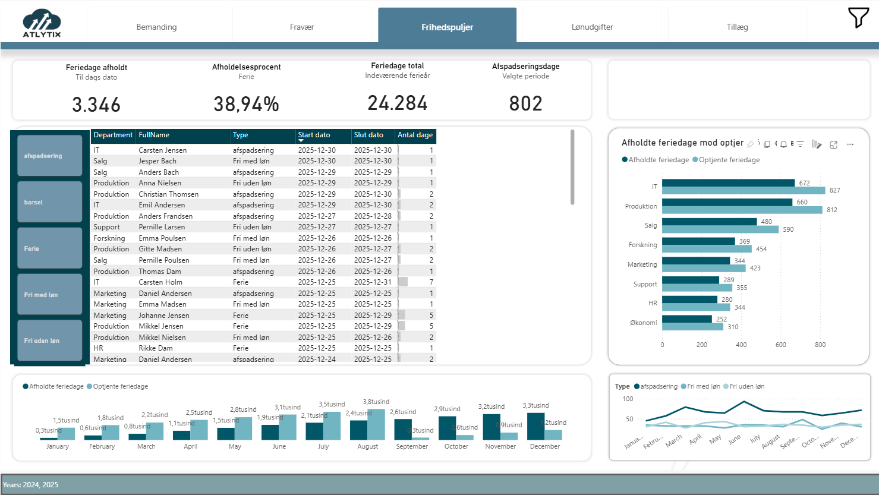Click the personalize visual icon
The height and width of the screenshot is (495, 879).
tap(817, 144)
